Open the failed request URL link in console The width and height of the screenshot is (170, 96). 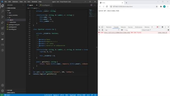117,33
